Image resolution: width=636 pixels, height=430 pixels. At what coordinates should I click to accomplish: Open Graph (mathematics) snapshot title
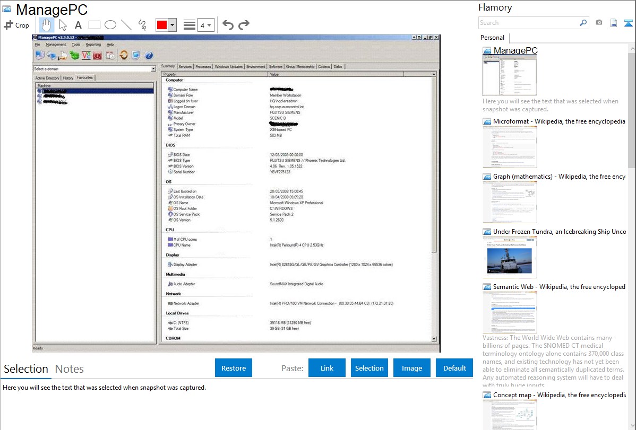pos(559,177)
